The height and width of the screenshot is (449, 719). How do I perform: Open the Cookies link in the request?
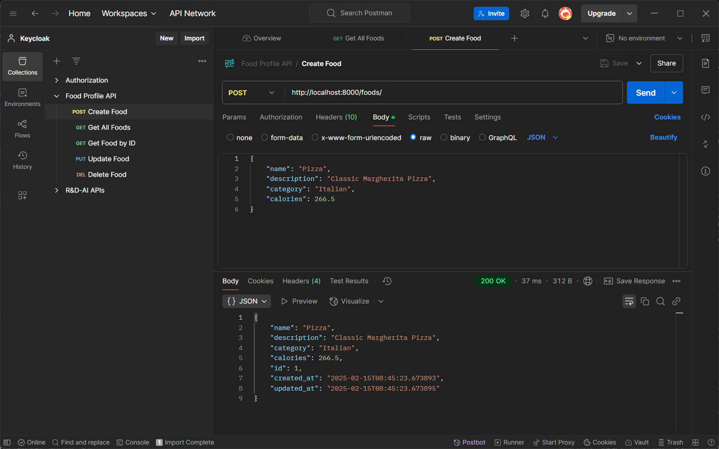pyautogui.click(x=667, y=117)
